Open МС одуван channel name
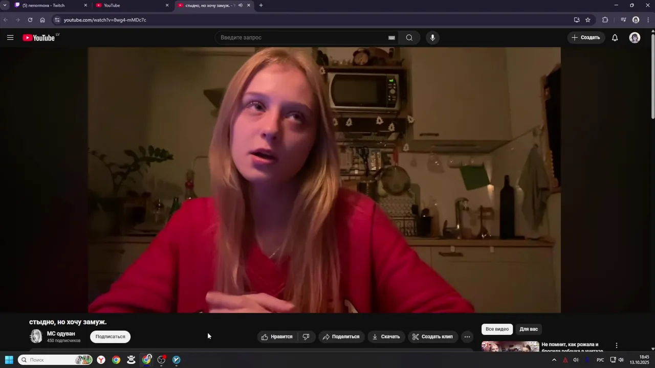This screenshot has height=368, width=655. pos(61,334)
